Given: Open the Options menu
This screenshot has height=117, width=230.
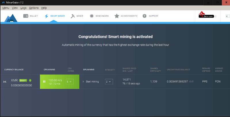Looking at the screenshot, I should point(34,8).
